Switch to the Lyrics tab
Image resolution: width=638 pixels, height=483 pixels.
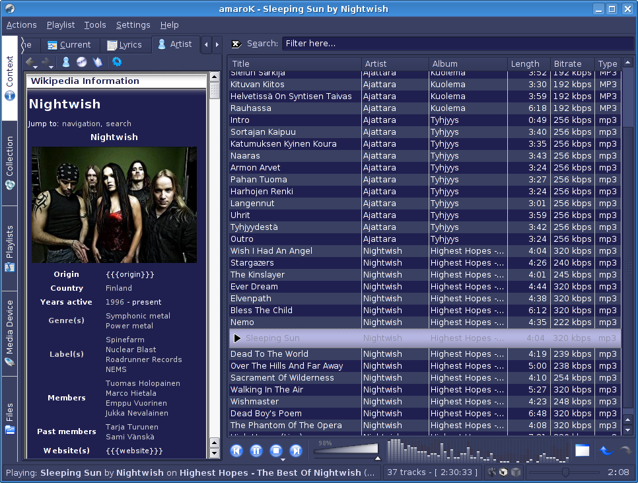tap(124, 45)
